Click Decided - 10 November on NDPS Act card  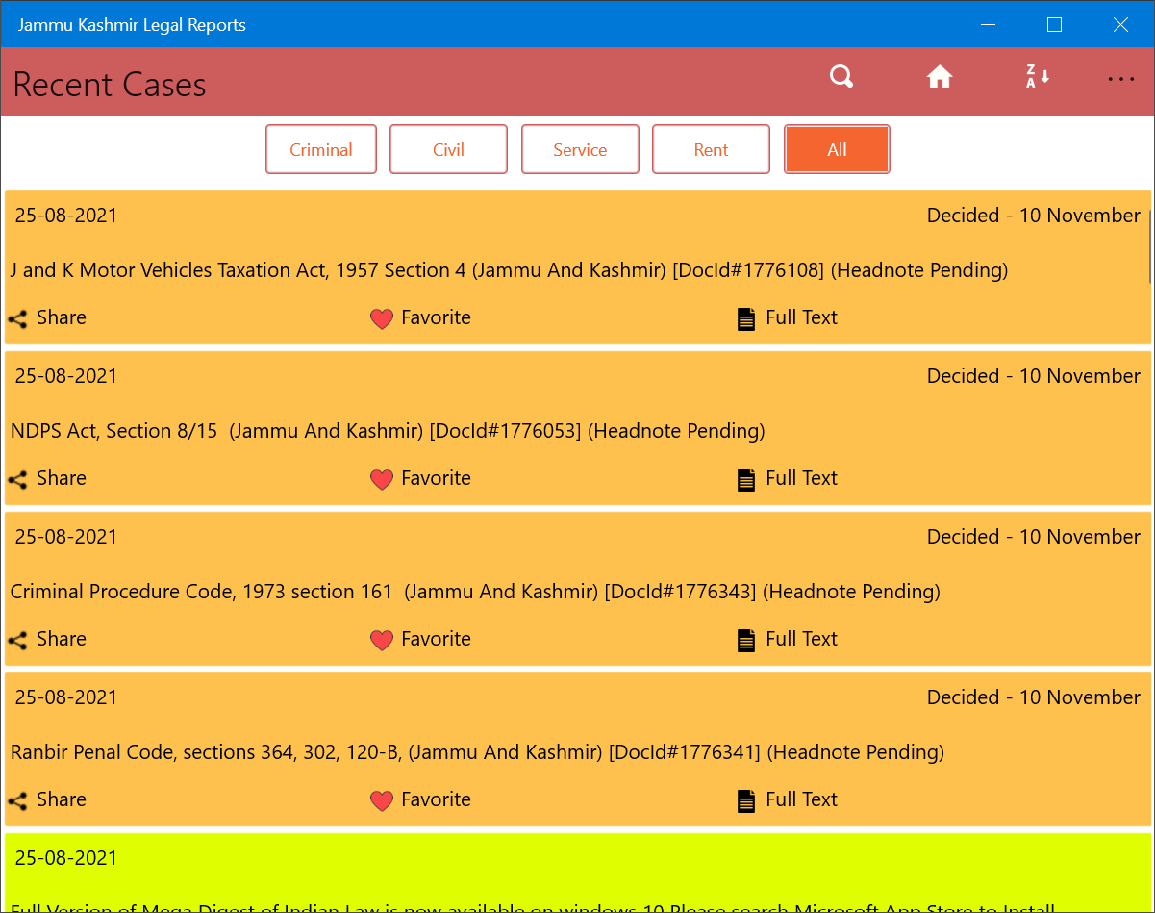(1034, 376)
